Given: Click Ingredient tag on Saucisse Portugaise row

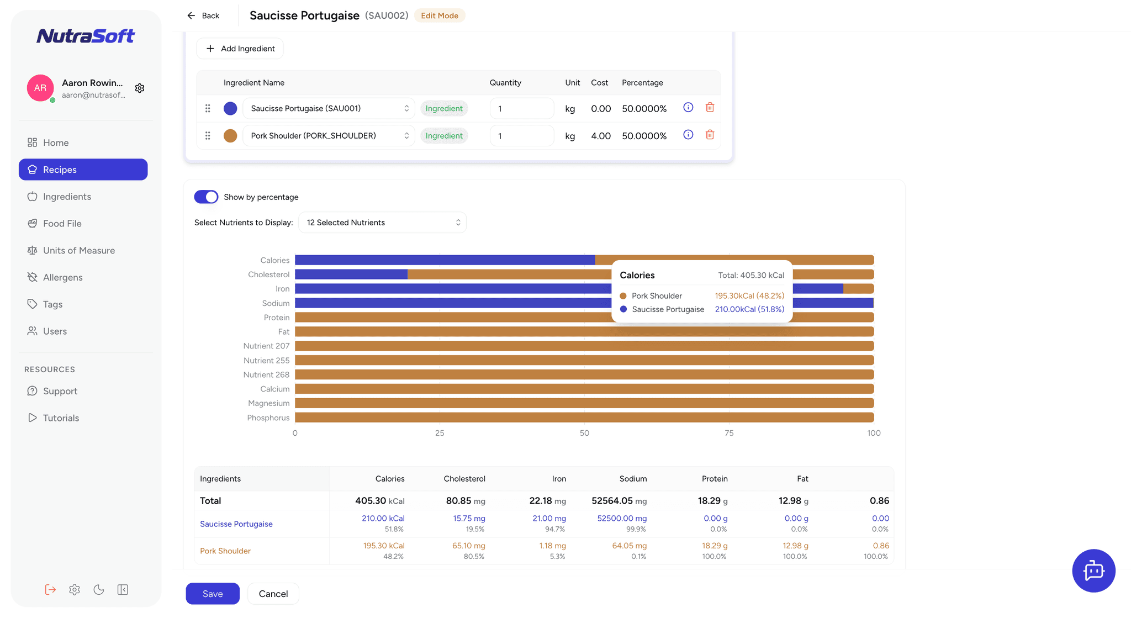Looking at the screenshot, I should coord(444,108).
